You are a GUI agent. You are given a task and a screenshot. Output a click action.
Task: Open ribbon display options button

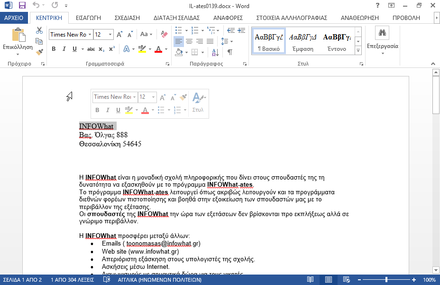coord(392,5)
